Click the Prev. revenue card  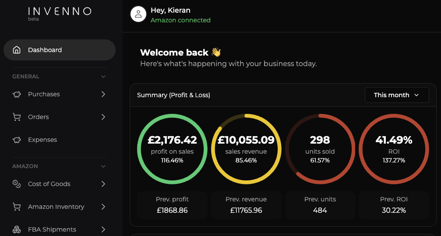[246, 205]
